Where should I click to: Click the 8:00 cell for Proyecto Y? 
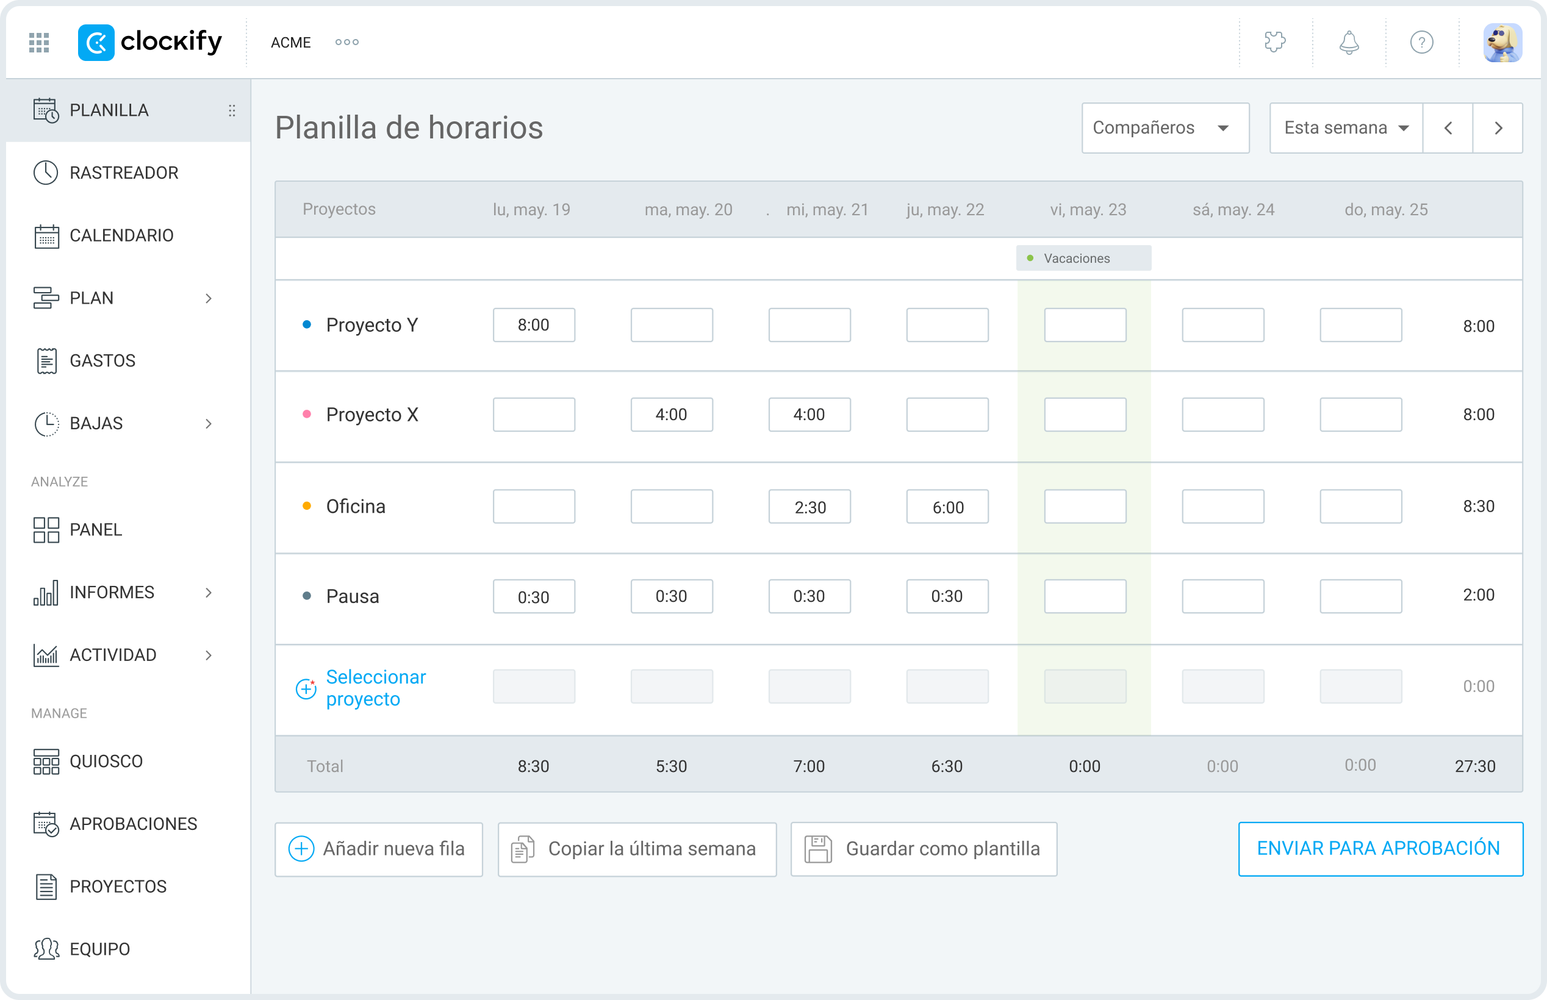coord(533,324)
